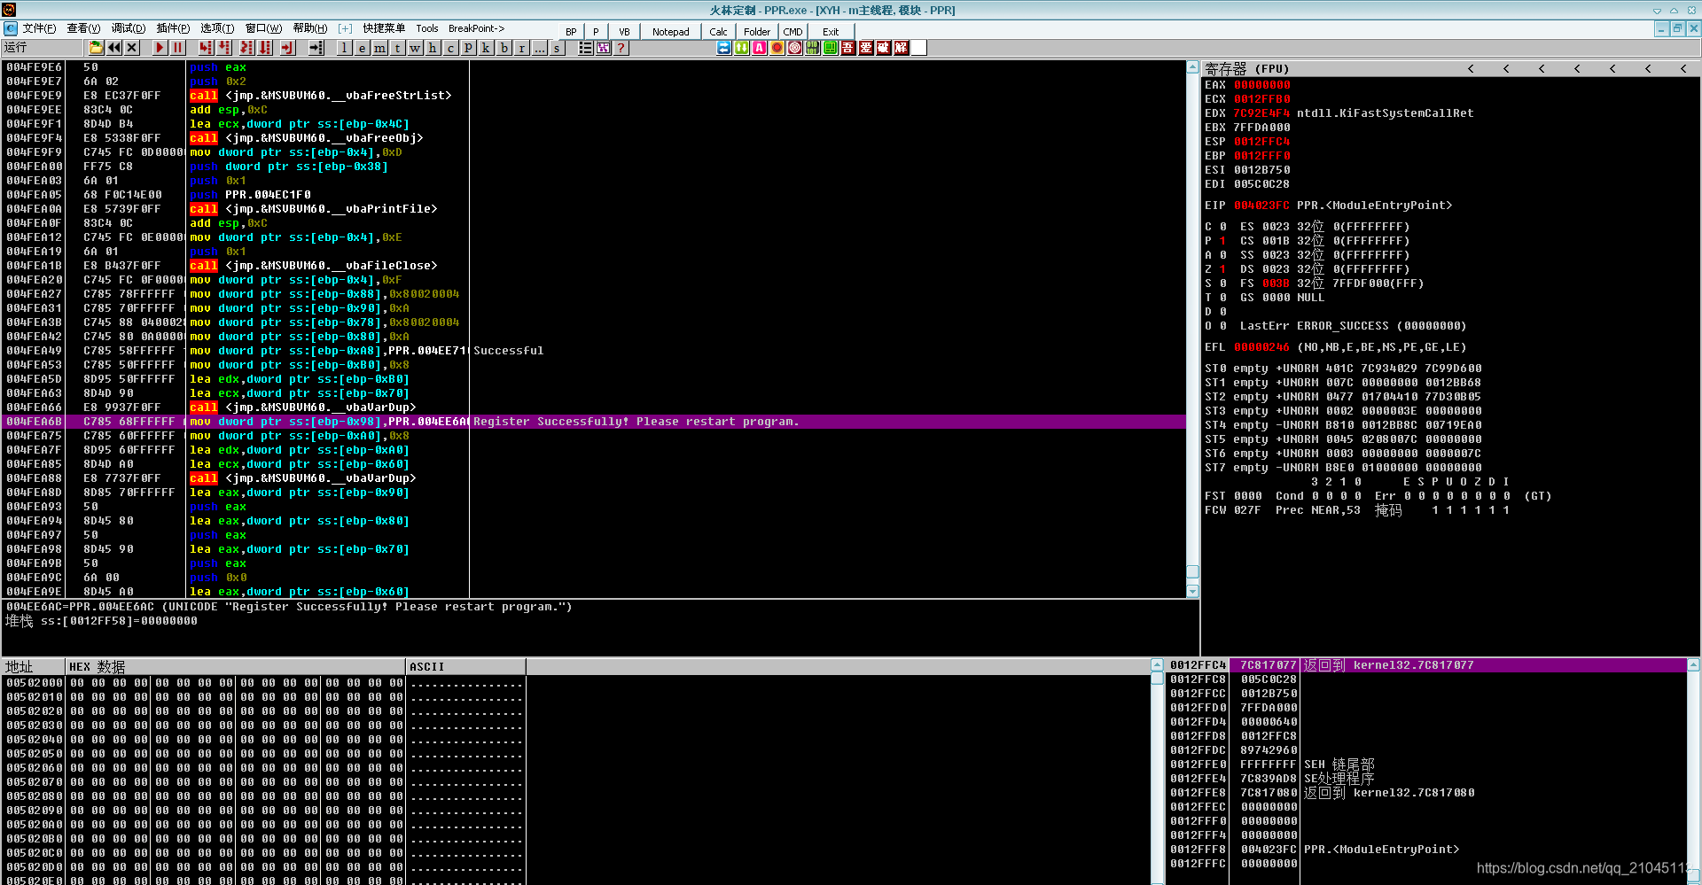Open the Log window 'l' button
Screen dimensions: 1702x885
(344, 48)
